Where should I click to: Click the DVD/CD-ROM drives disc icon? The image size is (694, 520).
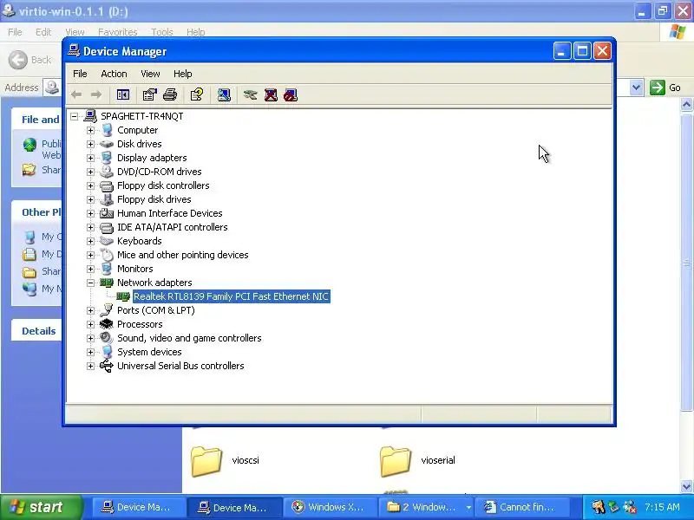point(106,172)
